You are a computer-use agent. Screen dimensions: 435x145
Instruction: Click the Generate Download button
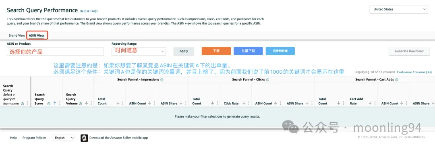409,51
